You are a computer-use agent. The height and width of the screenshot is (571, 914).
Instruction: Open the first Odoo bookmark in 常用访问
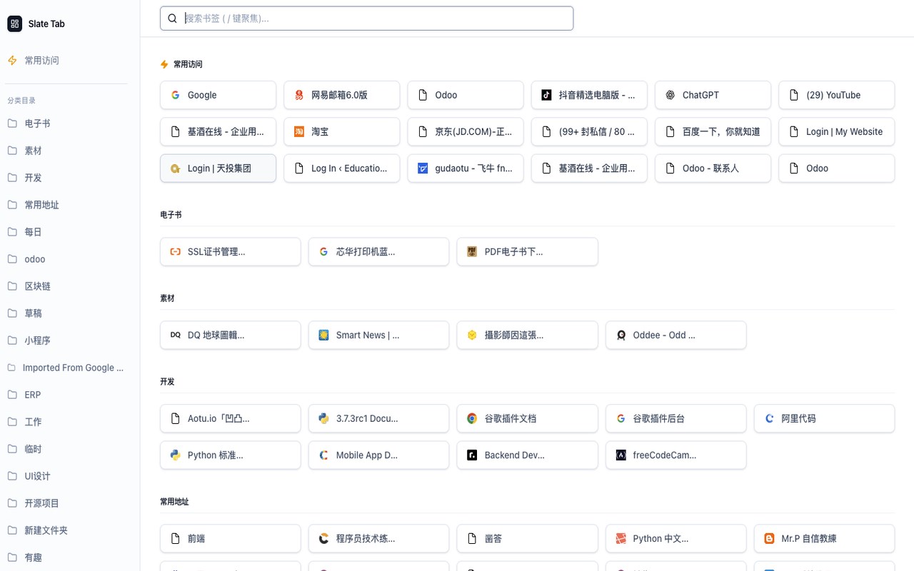466,95
